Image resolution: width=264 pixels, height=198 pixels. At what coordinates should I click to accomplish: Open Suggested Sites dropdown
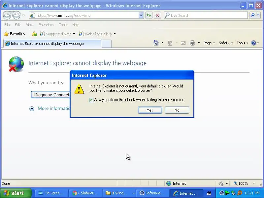pos(57,34)
